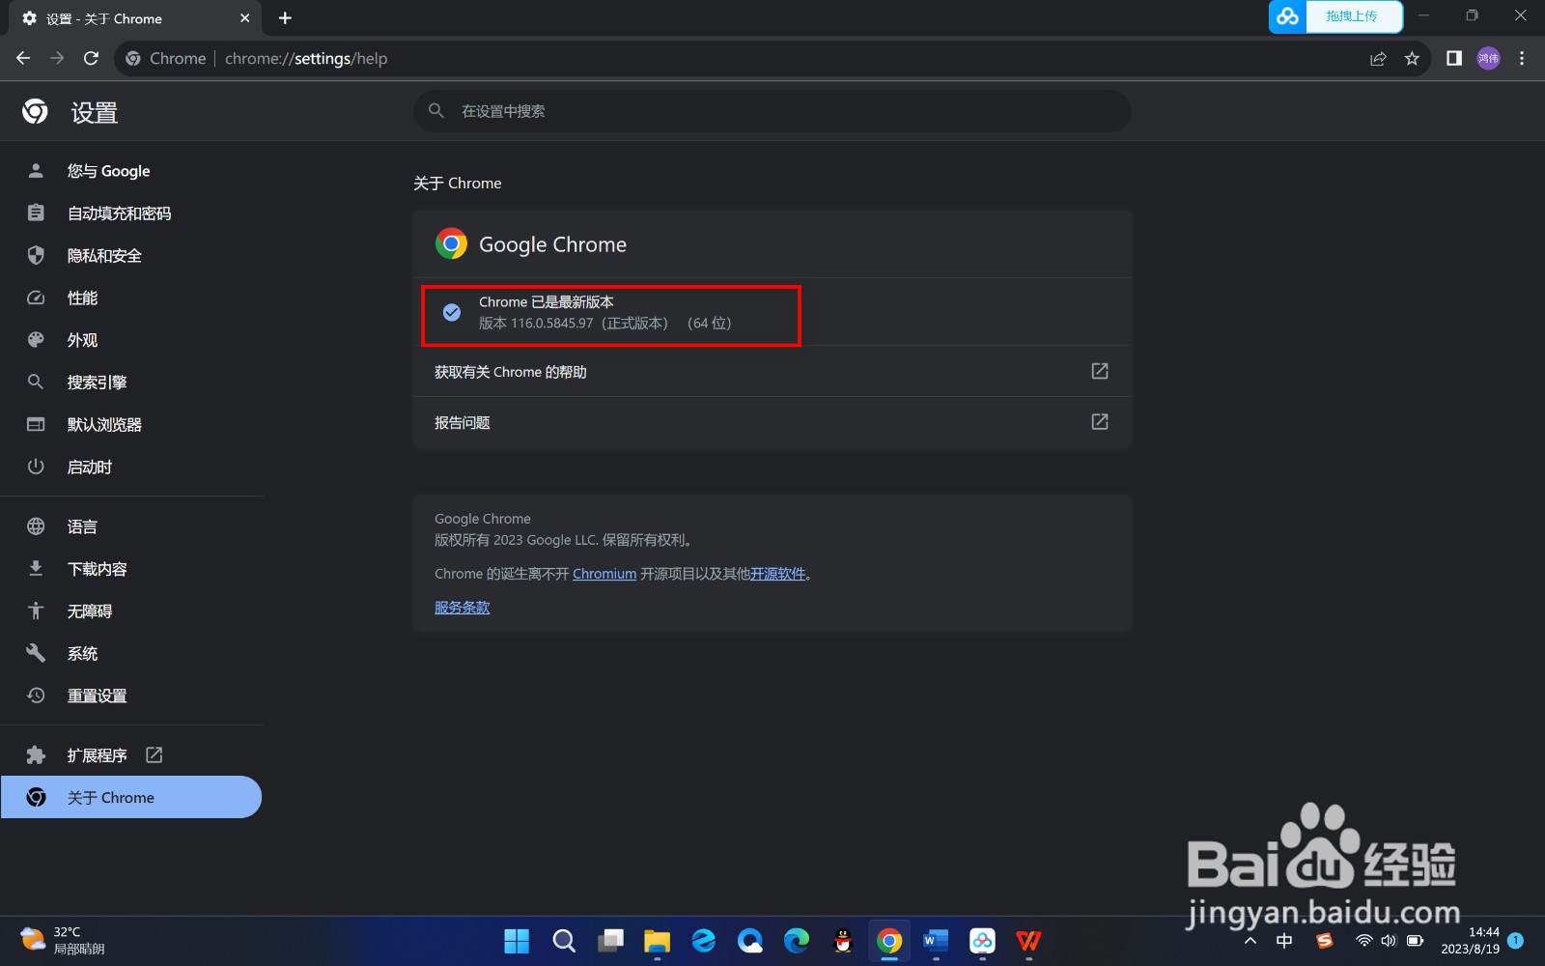
Task: Click the 启动时 power icon
Action: point(36,467)
